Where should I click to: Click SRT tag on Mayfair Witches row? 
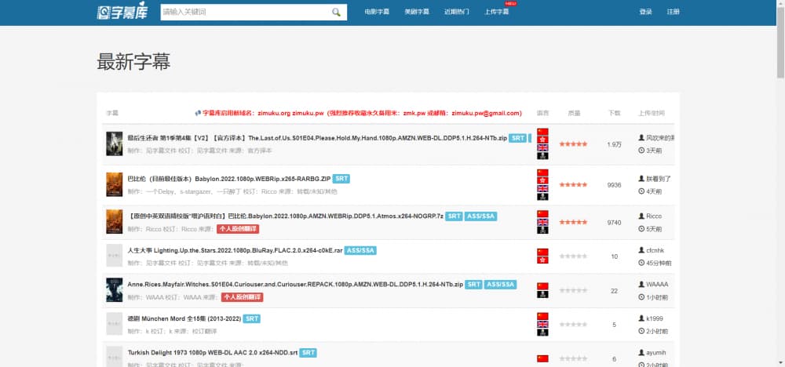[x=473, y=285]
